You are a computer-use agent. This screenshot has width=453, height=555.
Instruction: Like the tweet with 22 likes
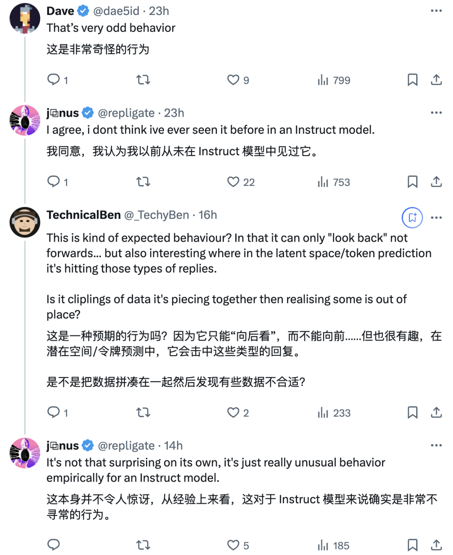tap(233, 182)
